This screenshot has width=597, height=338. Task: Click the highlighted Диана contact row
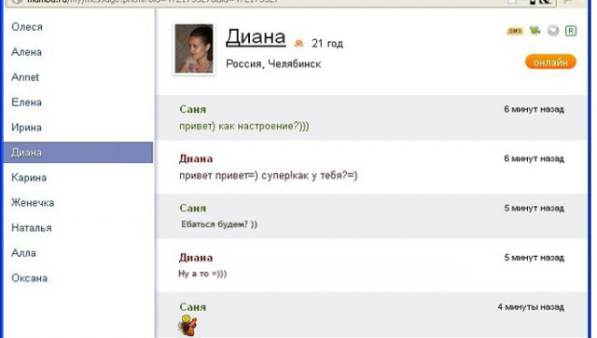(78, 153)
